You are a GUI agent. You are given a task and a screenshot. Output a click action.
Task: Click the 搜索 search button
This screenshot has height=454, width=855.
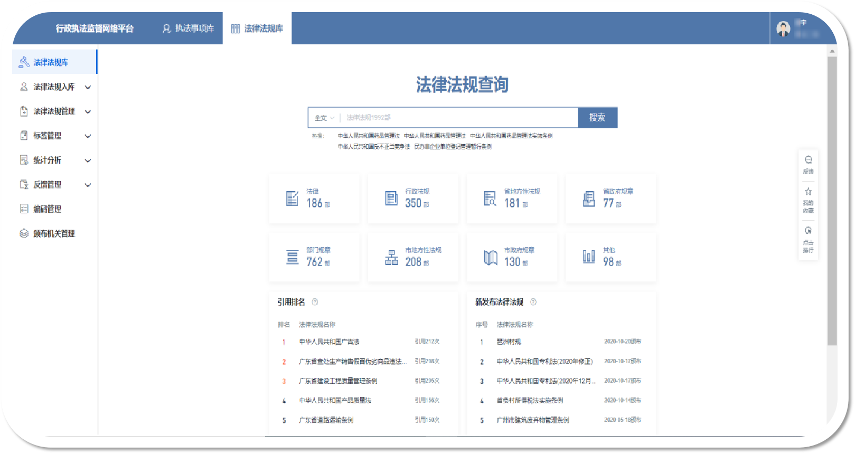(597, 118)
